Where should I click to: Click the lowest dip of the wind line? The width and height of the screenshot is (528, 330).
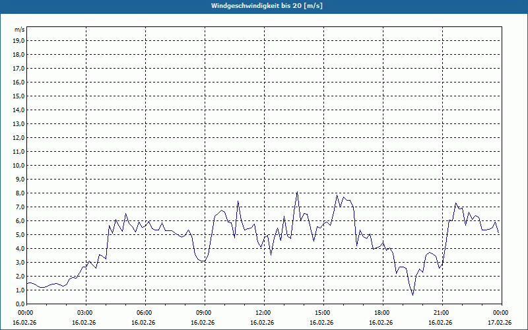pyautogui.click(x=413, y=294)
